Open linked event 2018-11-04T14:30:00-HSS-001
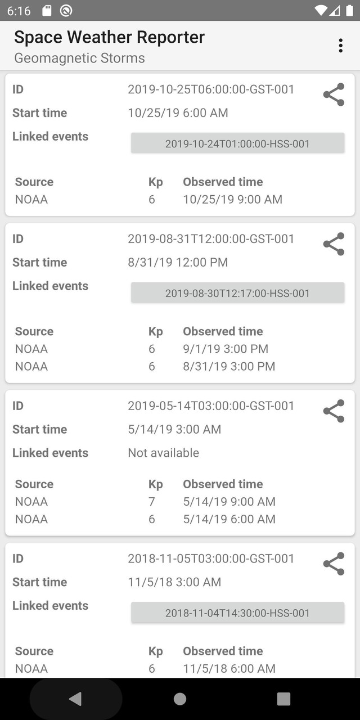360x720 pixels. pyautogui.click(x=237, y=612)
